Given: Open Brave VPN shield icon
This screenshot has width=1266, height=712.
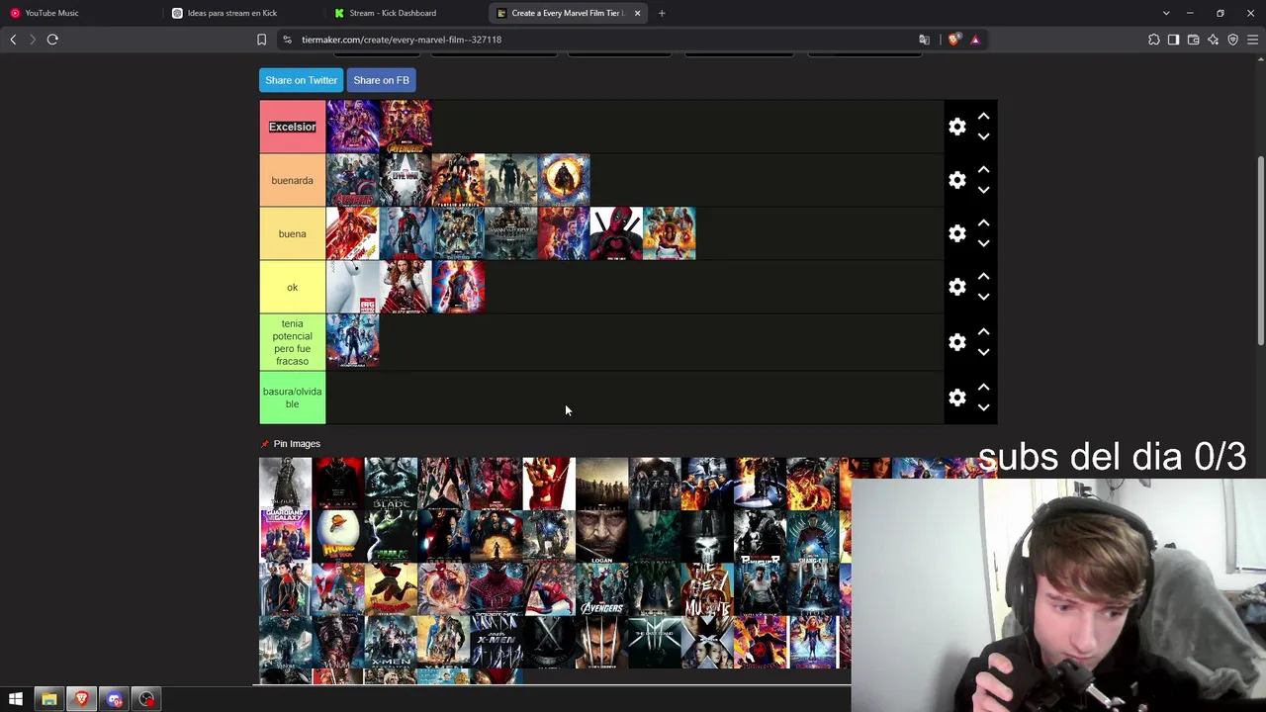Looking at the screenshot, I should point(1232,40).
